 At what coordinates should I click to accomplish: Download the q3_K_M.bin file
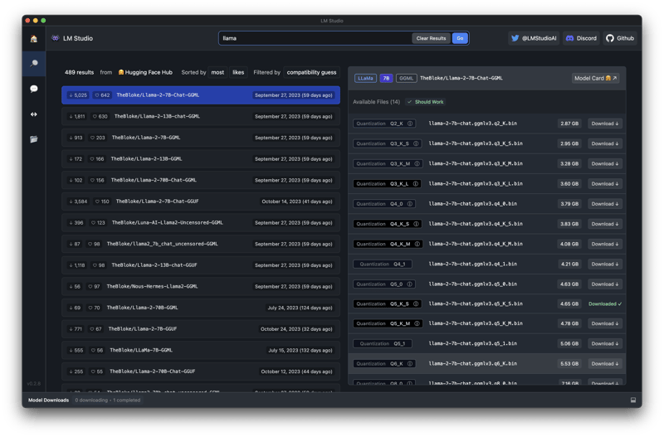[605, 163]
